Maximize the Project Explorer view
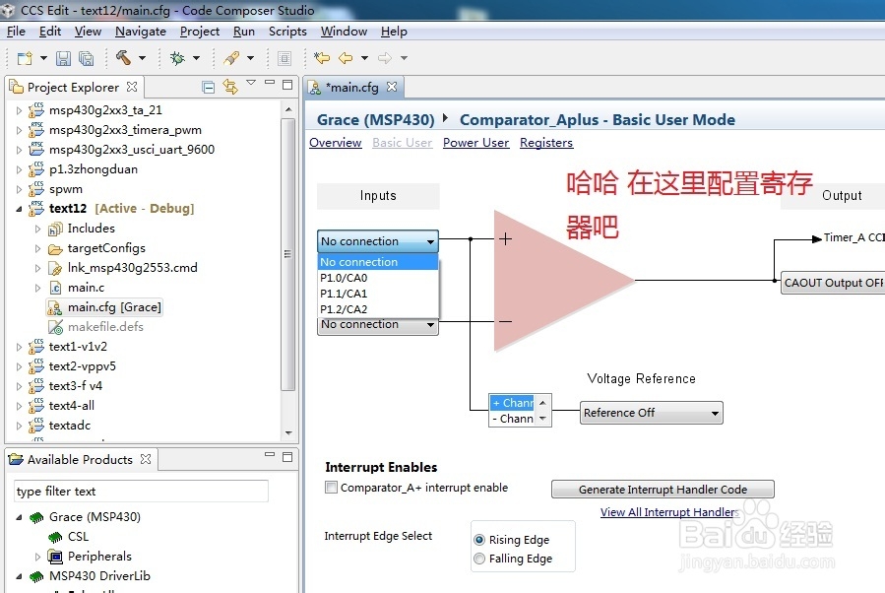The image size is (885, 593). [x=287, y=85]
